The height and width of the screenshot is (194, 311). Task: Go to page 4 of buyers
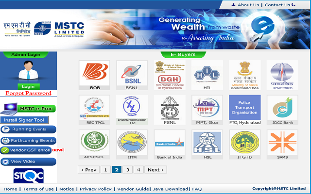coord(138,170)
